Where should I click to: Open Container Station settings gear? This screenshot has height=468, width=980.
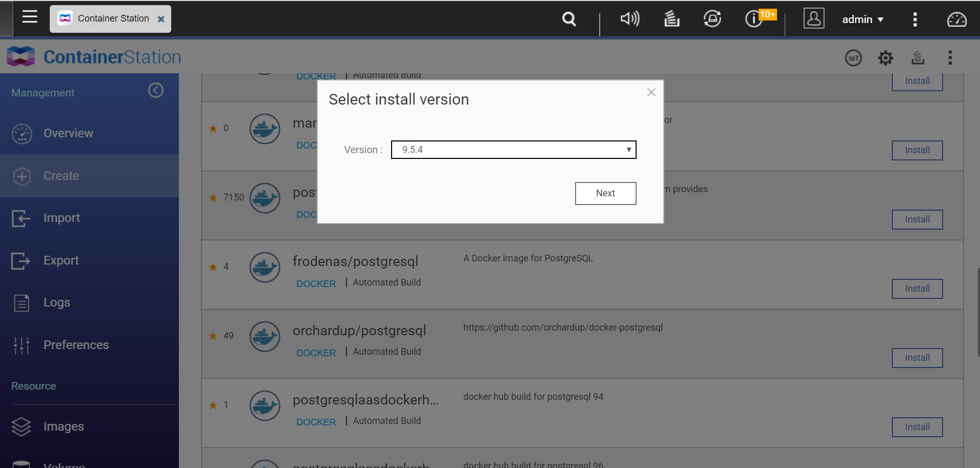coord(886,58)
